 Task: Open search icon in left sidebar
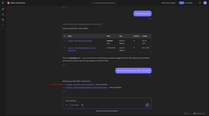(x=3, y=14)
